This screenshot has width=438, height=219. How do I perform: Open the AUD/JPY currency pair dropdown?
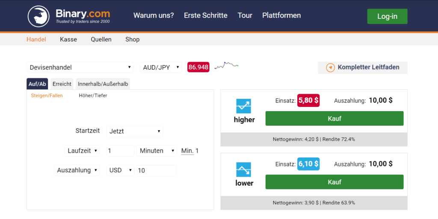[x=161, y=67]
